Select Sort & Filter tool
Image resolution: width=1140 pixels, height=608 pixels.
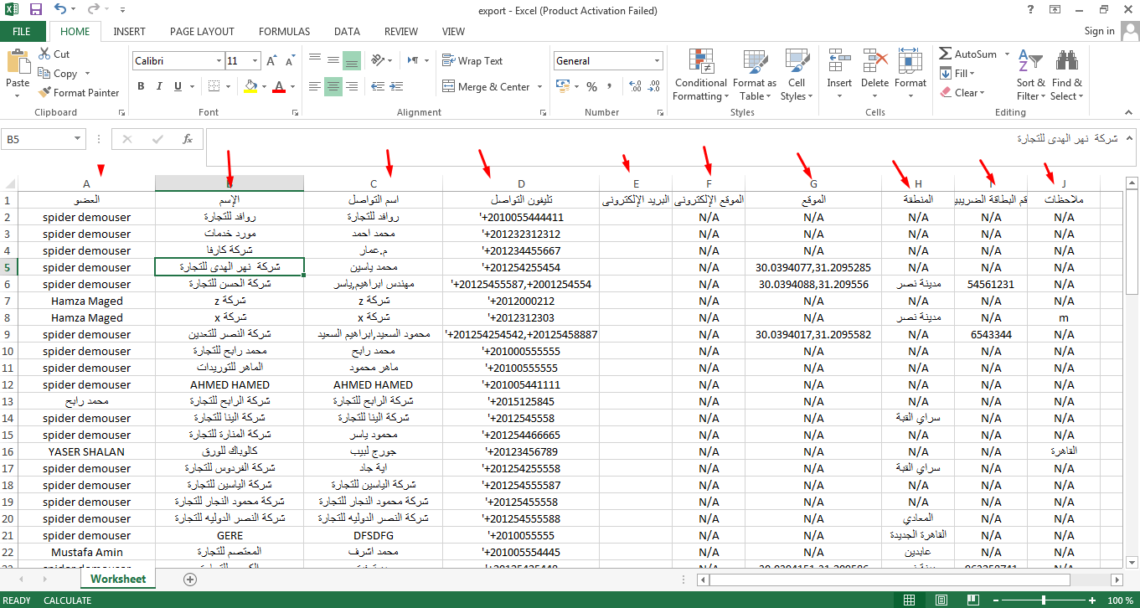(x=1030, y=75)
